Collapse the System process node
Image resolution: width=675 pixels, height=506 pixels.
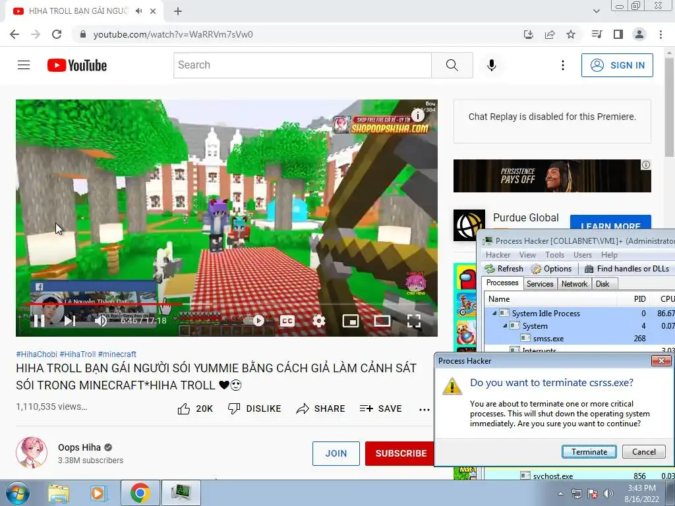click(x=505, y=325)
